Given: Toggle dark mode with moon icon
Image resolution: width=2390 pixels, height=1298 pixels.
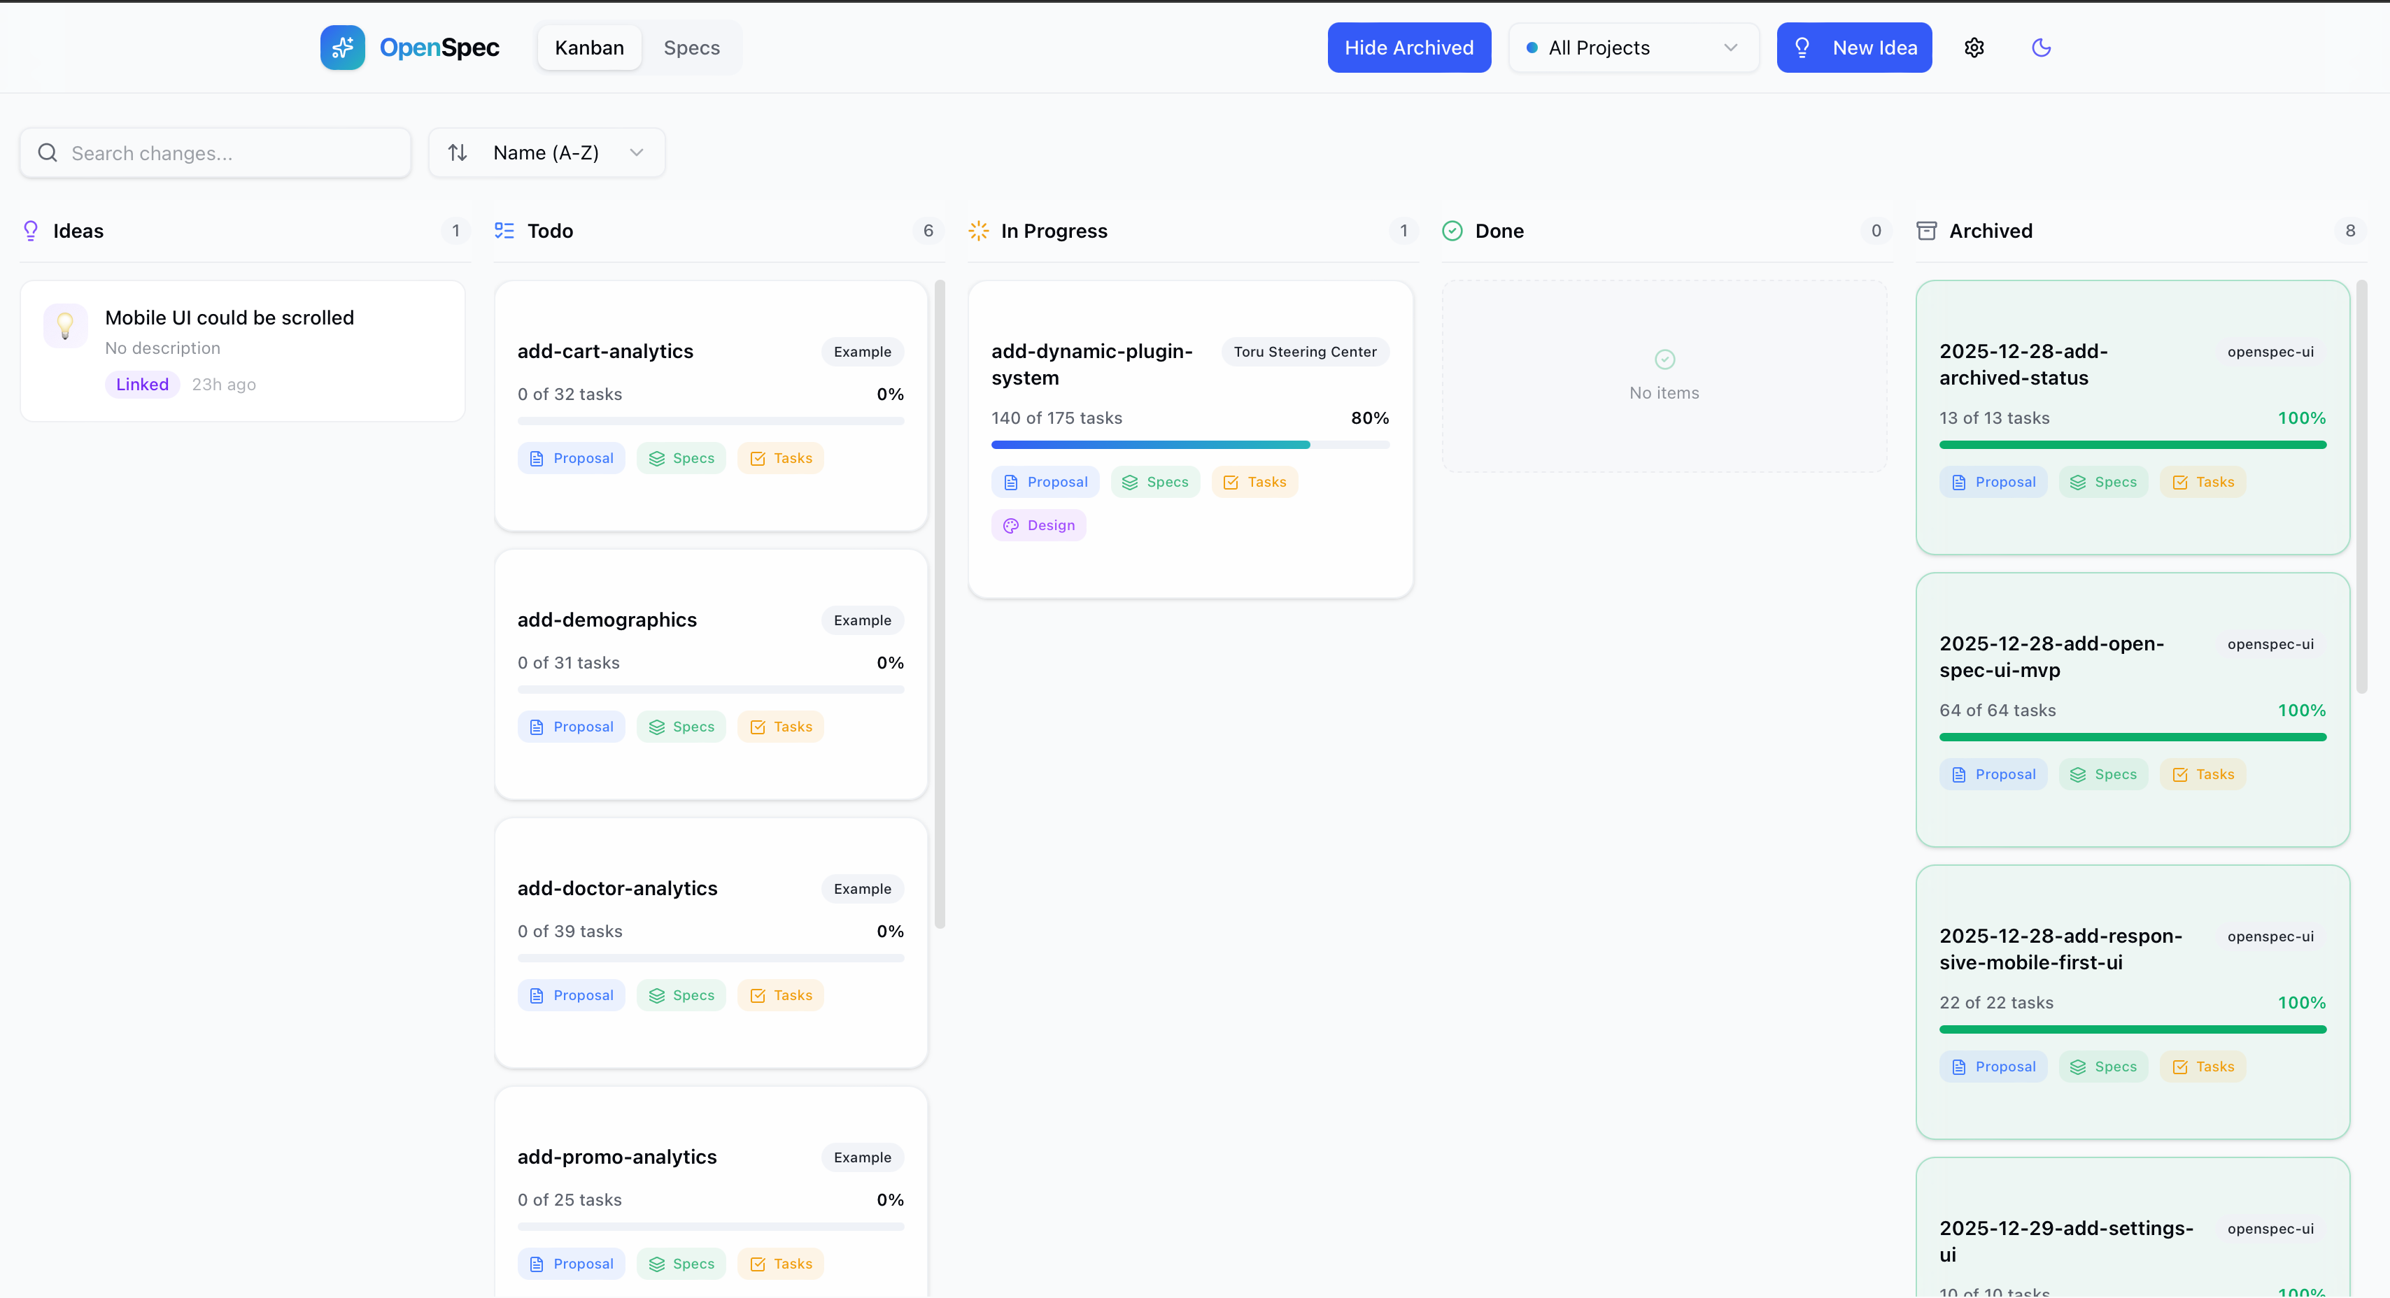Looking at the screenshot, I should [2041, 48].
